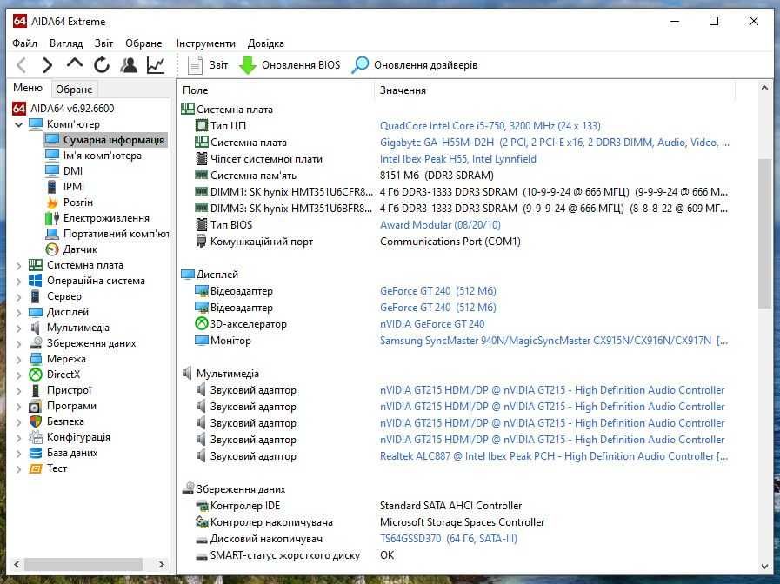Click the Програми tree icon
The height and width of the screenshot is (584, 780).
coord(36,406)
